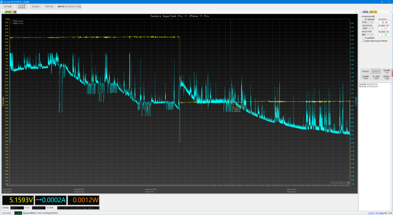The image size is (393, 215).
Task: Click the 29.8 ℃ temperature value
Action: pyautogui.click(x=17, y=208)
